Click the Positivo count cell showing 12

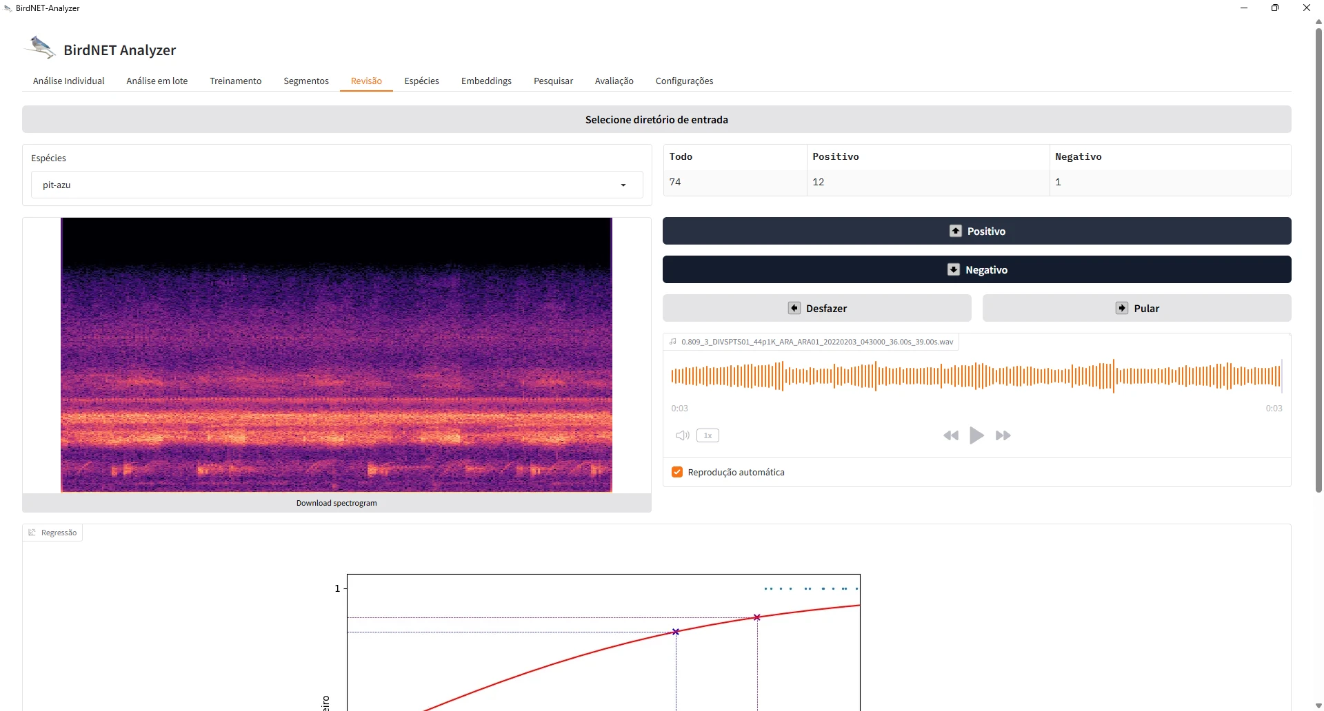928,182
